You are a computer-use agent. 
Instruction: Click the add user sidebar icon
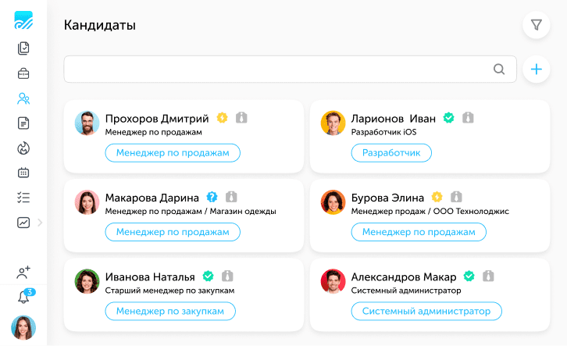tap(23, 273)
